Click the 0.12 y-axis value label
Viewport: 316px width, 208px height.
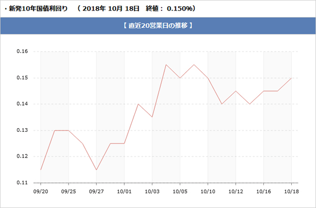(x=22, y=157)
